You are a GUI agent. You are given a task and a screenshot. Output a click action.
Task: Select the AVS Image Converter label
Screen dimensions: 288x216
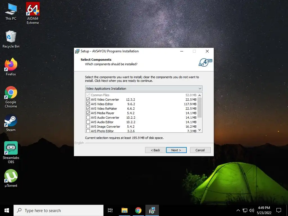click(x=106, y=127)
